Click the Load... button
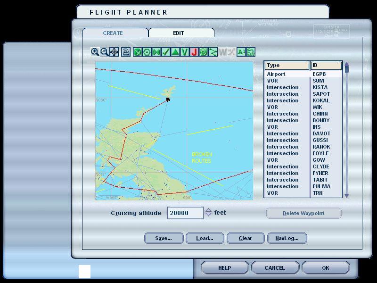 205,238
